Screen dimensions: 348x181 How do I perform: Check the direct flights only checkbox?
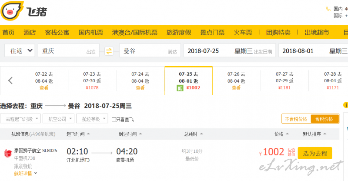tap(114, 119)
